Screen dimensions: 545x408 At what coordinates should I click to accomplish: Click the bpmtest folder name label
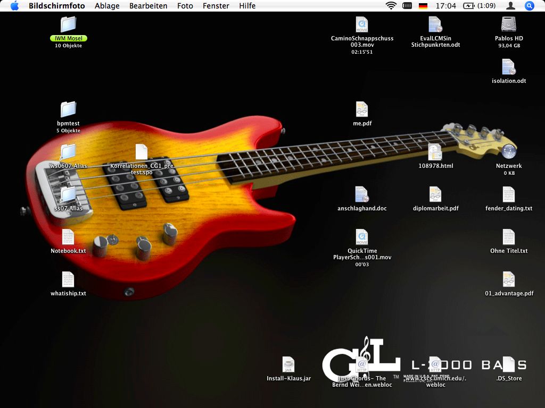[68, 123]
